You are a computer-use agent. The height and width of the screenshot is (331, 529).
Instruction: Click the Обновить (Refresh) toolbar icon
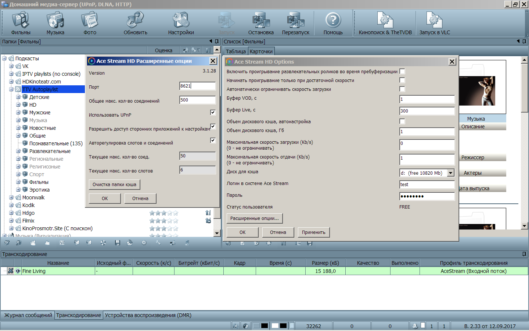(135, 23)
